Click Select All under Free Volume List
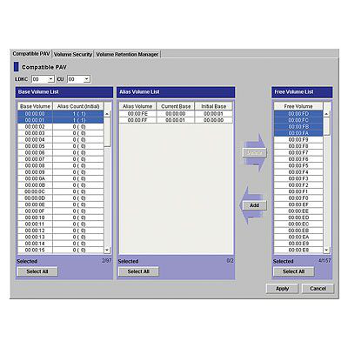Image resolution: width=348 pixels, height=348 pixels. click(x=293, y=271)
